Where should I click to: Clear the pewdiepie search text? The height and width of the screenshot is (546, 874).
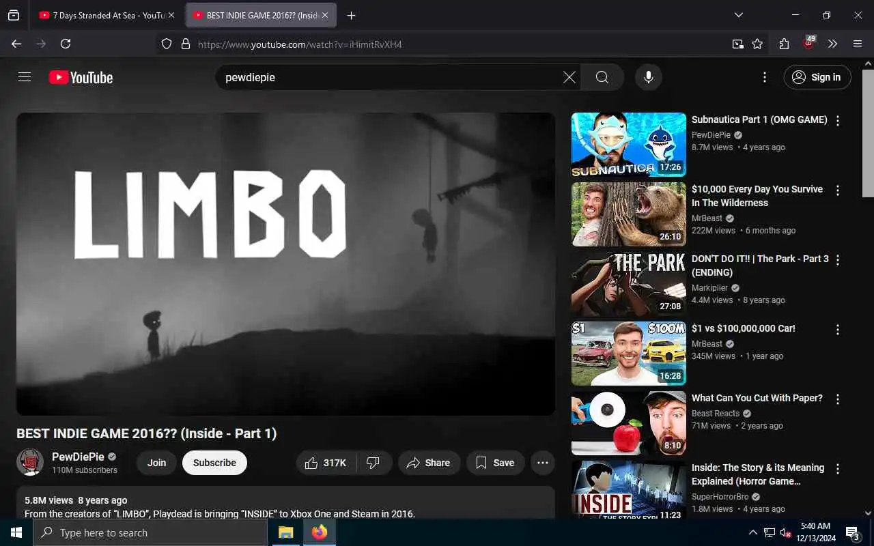pos(569,77)
